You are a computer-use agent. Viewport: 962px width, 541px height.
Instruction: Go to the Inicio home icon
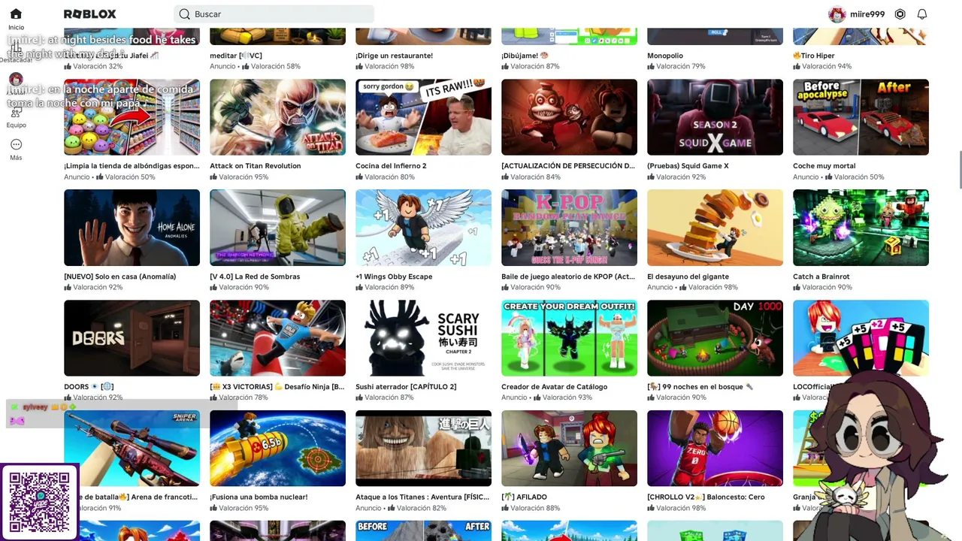(x=16, y=14)
